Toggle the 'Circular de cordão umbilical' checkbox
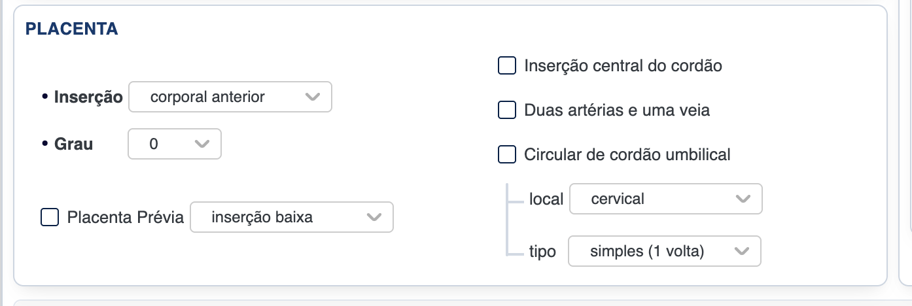The width and height of the screenshot is (912, 306). 507,155
